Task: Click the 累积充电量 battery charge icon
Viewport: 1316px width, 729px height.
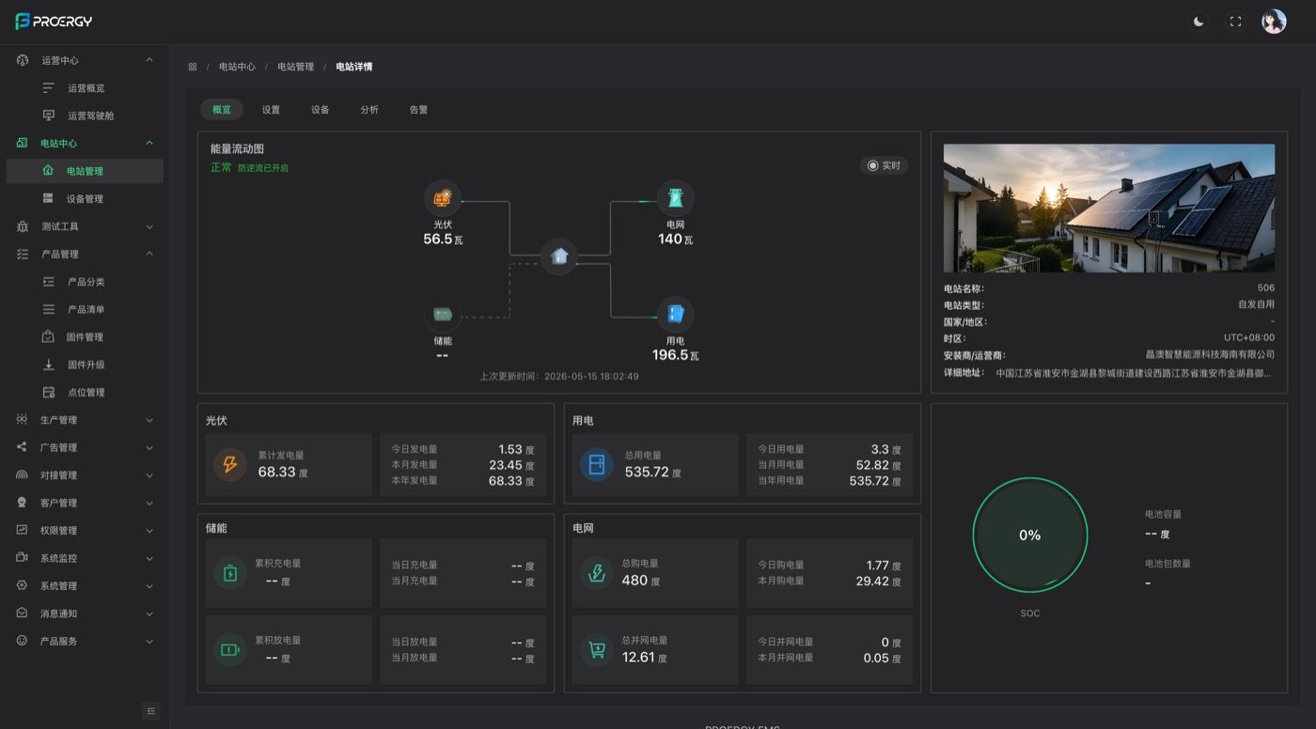Action: (230, 572)
